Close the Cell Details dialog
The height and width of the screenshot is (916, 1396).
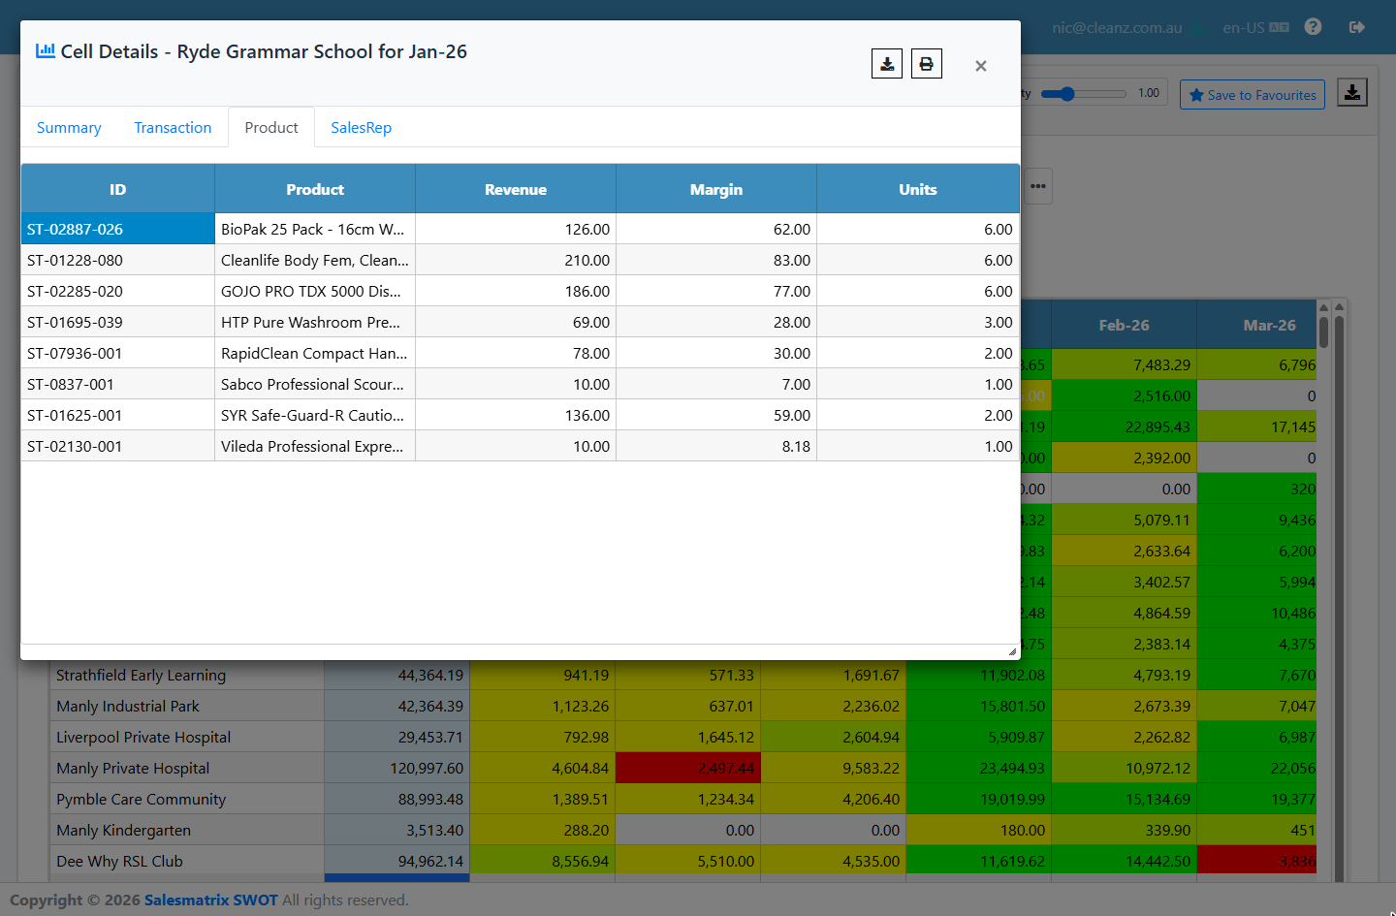pyautogui.click(x=981, y=66)
